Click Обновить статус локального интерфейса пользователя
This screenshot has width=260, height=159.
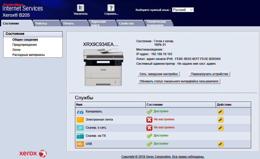coord(179,81)
